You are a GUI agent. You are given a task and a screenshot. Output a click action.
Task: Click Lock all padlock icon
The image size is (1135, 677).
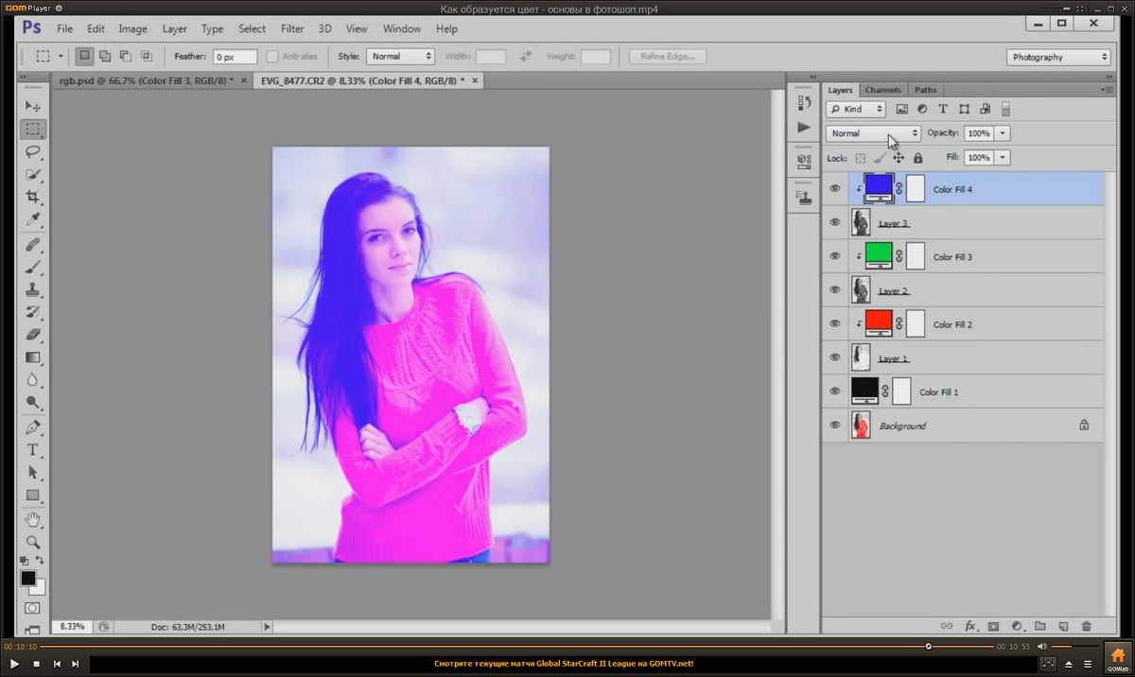coord(917,158)
